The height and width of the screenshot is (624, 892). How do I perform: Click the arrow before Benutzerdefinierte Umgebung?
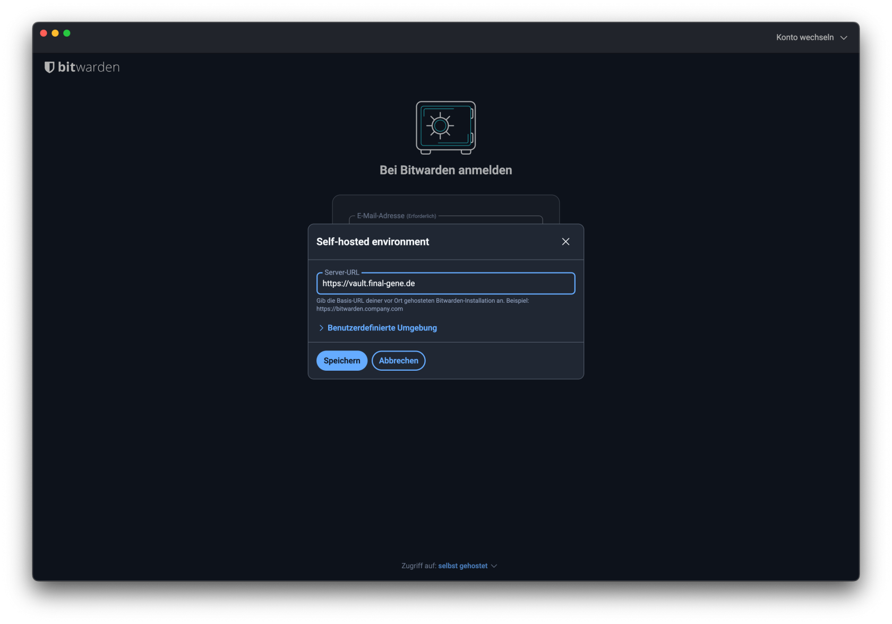pos(321,328)
